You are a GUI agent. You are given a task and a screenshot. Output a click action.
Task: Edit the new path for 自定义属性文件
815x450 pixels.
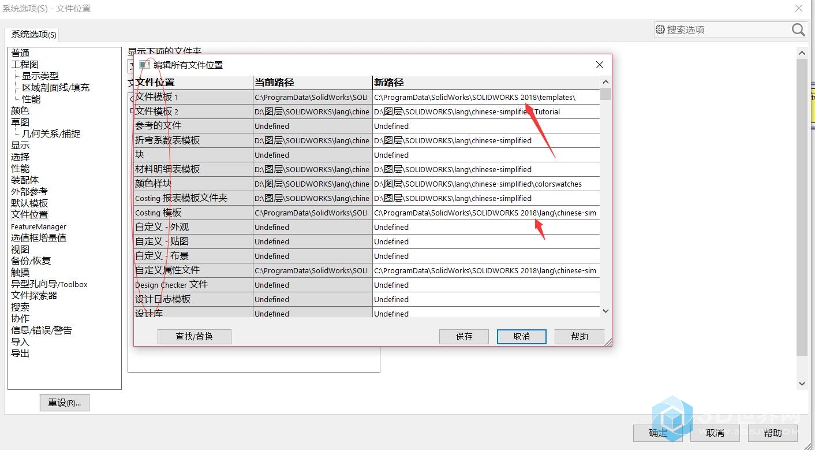click(x=486, y=270)
